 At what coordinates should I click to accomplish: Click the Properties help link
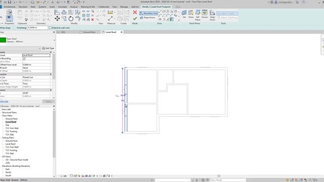pos(4,101)
